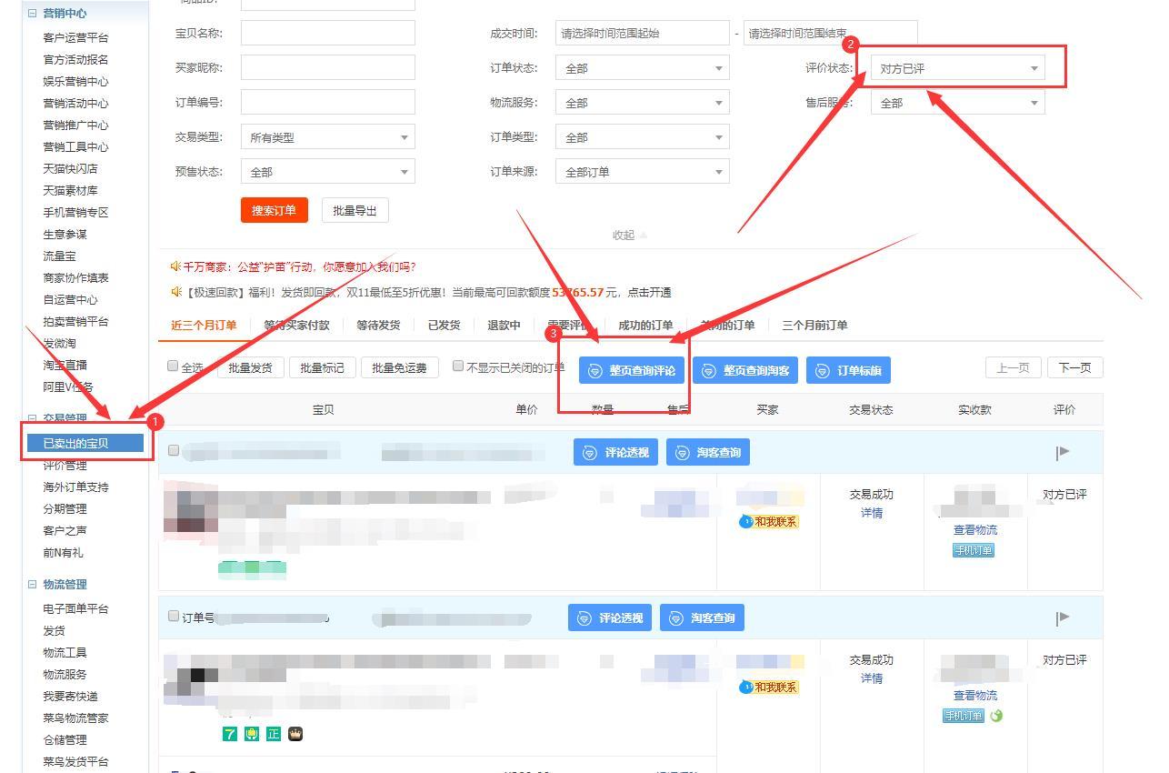Image resolution: width=1169 pixels, height=773 pixels.
Task: Click 整页查询淘客 button
Action: (x=745, y=370)
